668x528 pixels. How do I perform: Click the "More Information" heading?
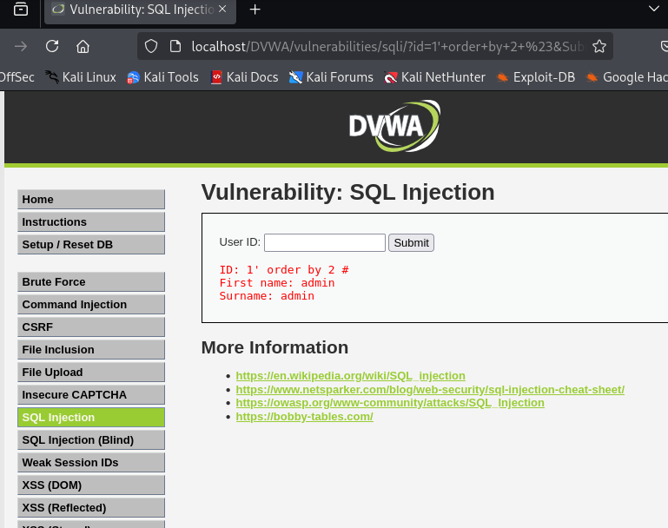tap(274, 347)
